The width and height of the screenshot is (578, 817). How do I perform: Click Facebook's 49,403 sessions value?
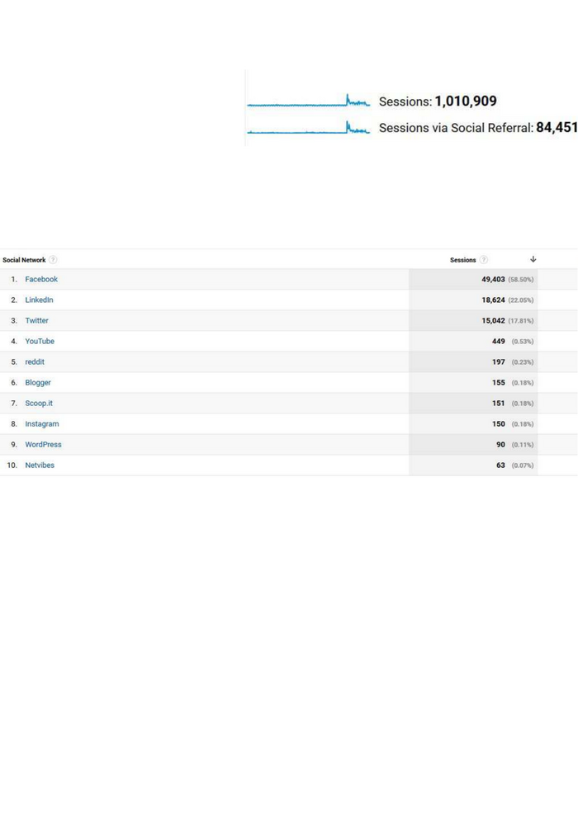(493, 280)
